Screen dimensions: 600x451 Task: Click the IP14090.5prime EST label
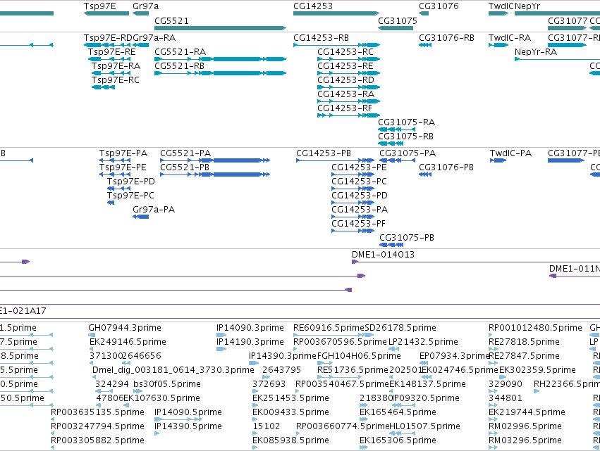point(188,412)
